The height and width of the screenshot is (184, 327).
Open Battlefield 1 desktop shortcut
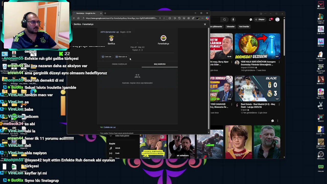[x=321, y=80]
